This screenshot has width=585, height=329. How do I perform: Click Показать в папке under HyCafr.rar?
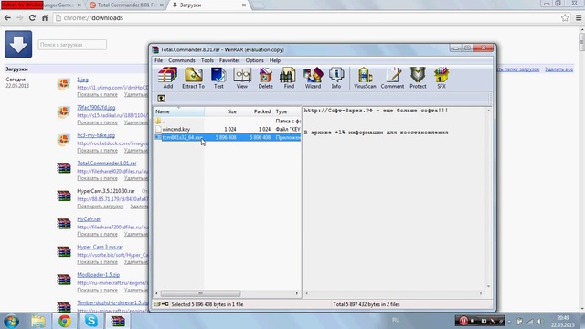(x=98, y=234)
